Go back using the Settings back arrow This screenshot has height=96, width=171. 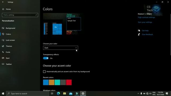(3, 2)
